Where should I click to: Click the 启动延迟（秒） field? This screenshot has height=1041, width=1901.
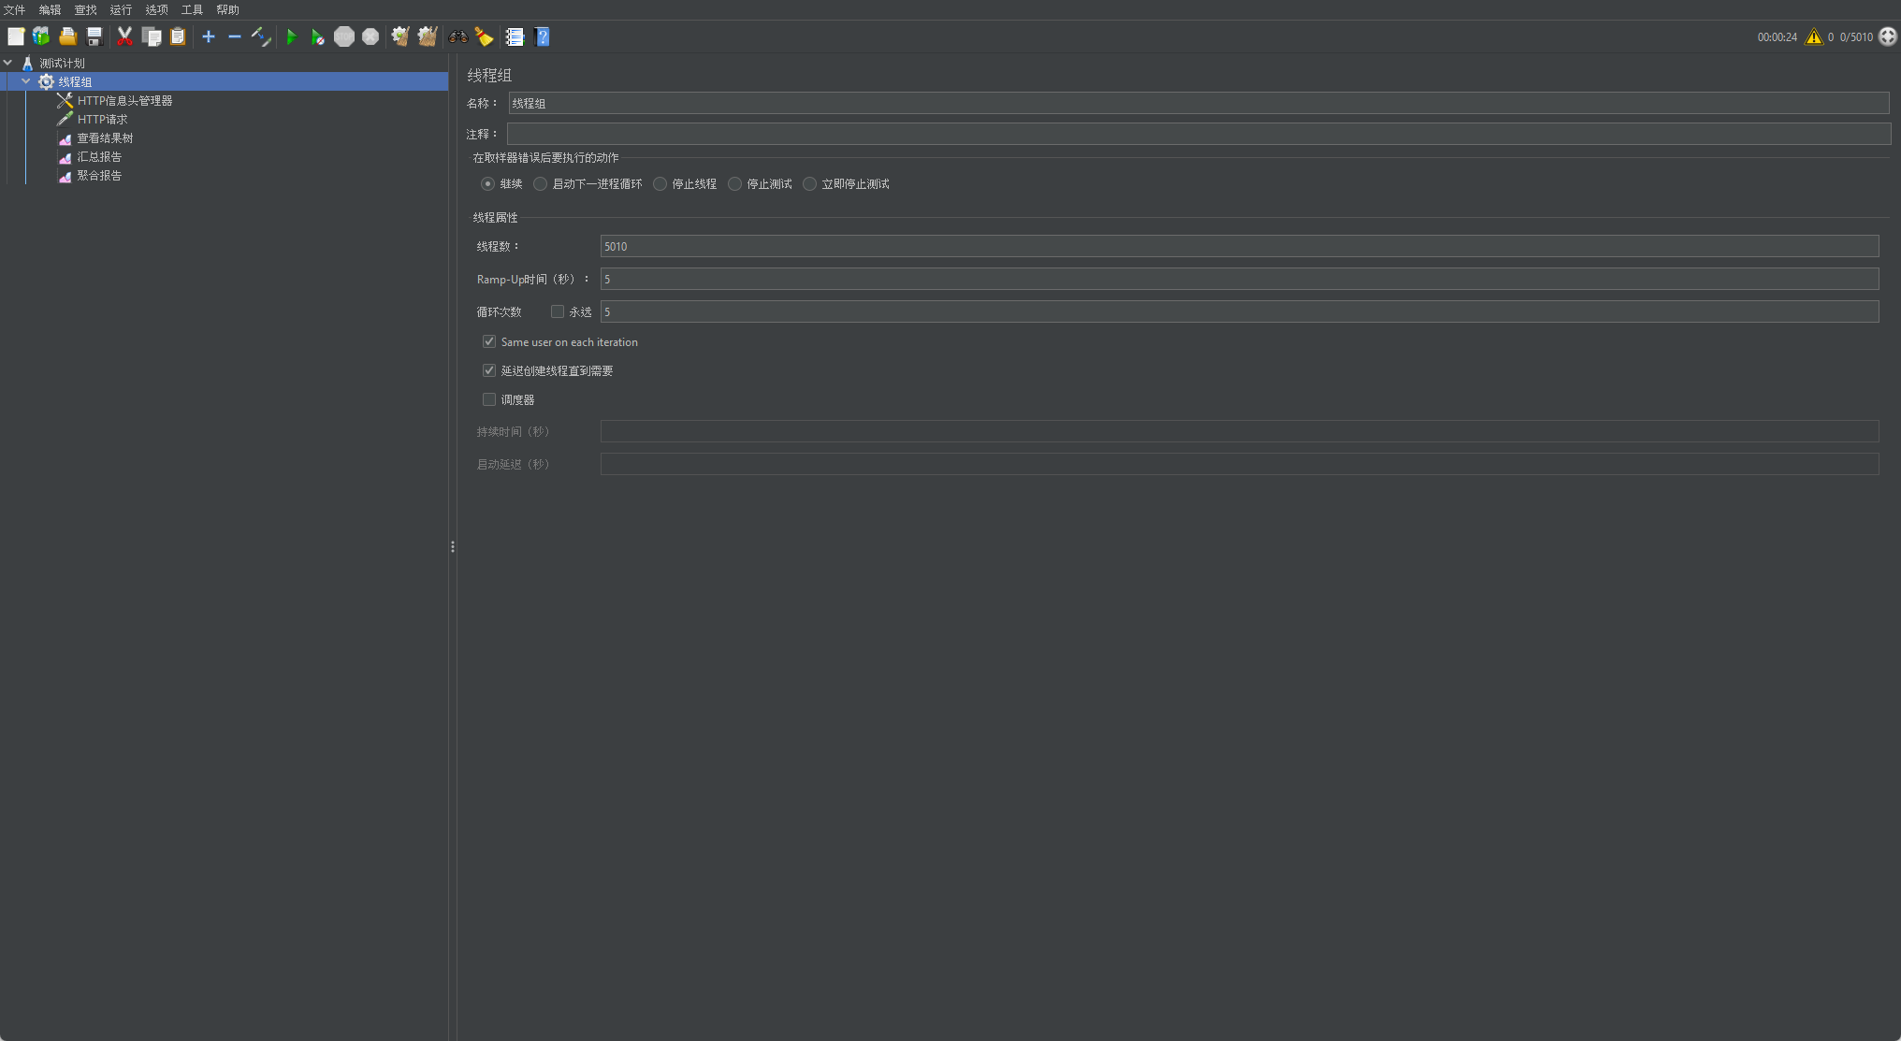pos(1240,464)
